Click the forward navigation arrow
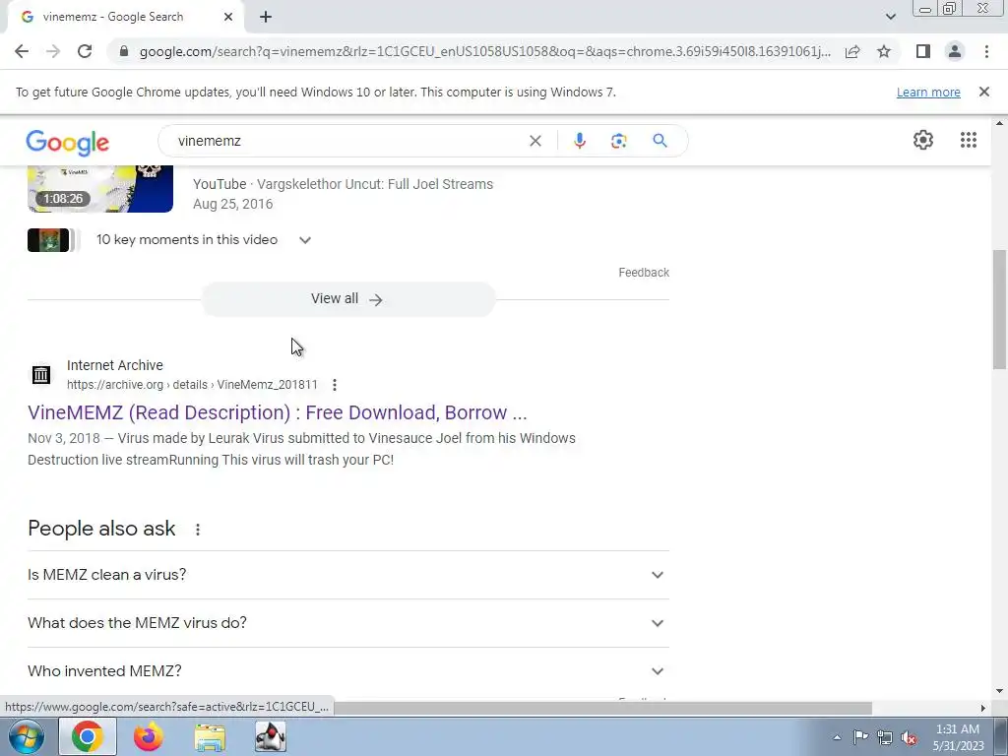Image resolution: width=1008 pixels, height=756 pixels. click(53, 51)
